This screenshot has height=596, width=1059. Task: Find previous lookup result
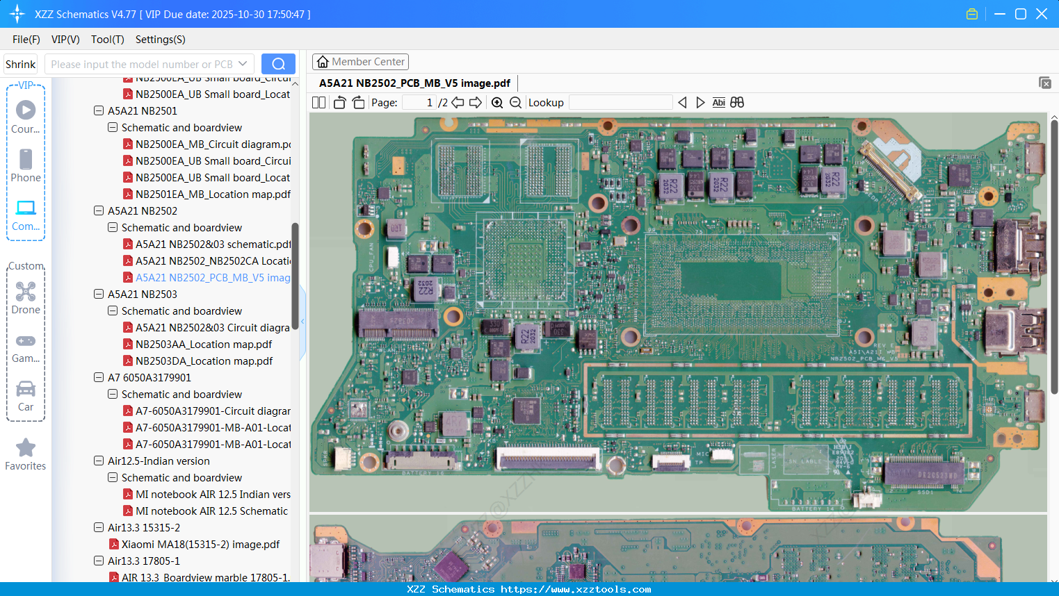click(x=682, y=103)
